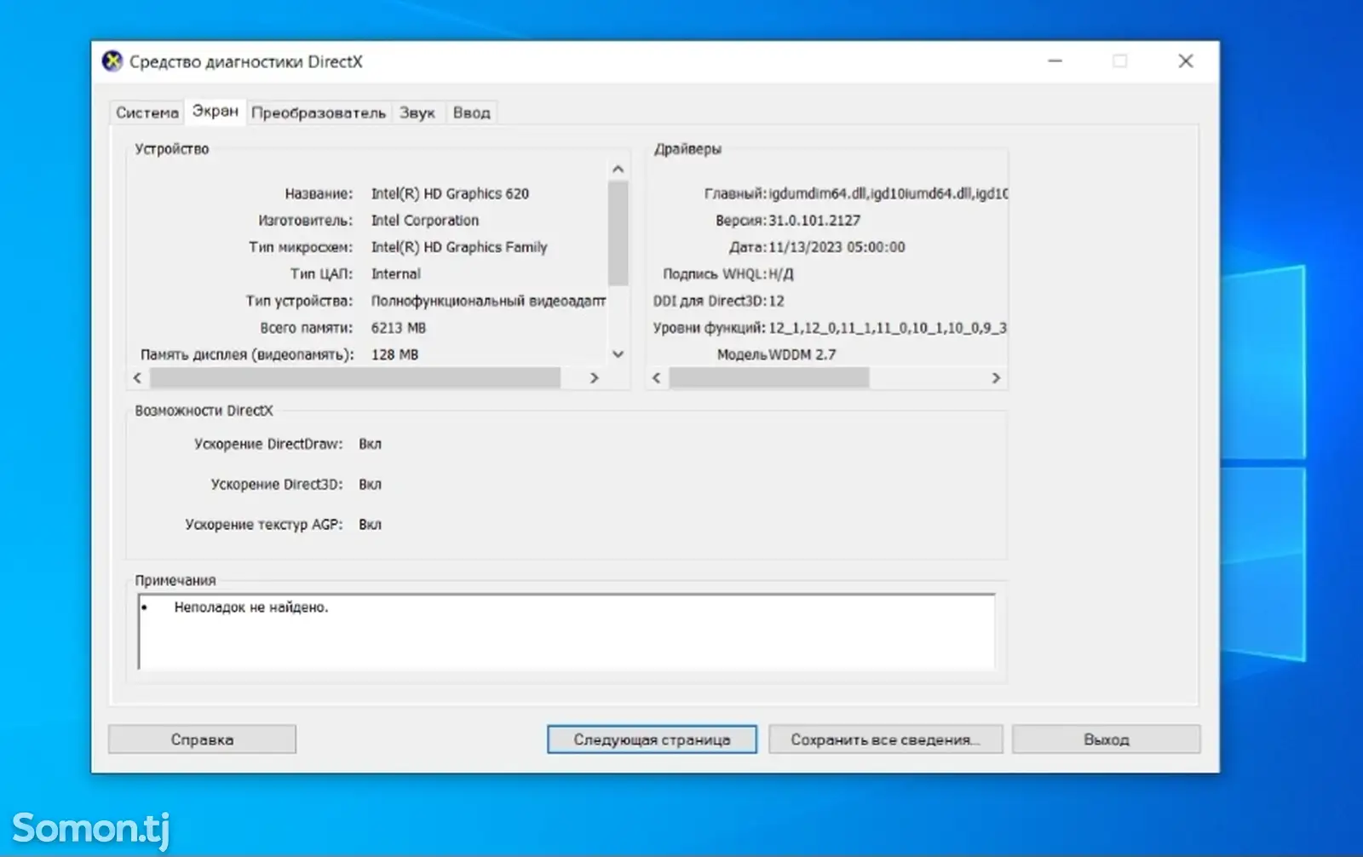Viewport: 1363px width, 857px height.
Task: Click the driver date 11/13/2023 05:00:00
Action: [837, 247]
